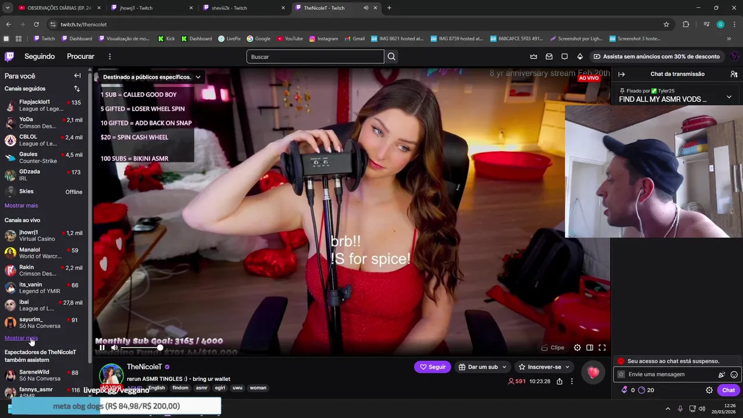Screen dimensions: 743x418
Task: Click the findom tag
Action: pyautogui.click(x=180, y=388)
